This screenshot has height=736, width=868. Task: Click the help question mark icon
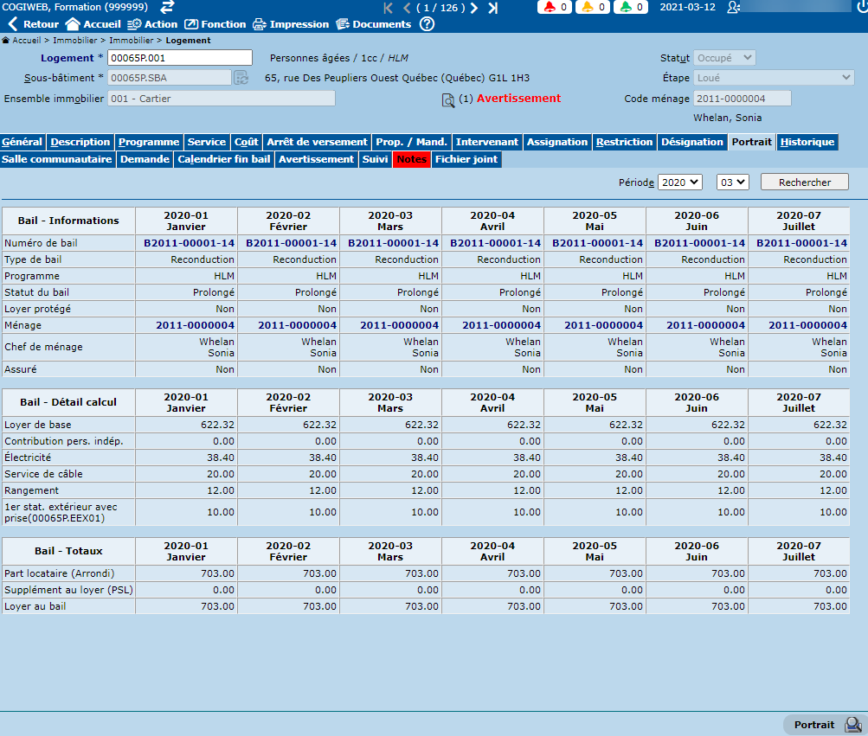427,24
